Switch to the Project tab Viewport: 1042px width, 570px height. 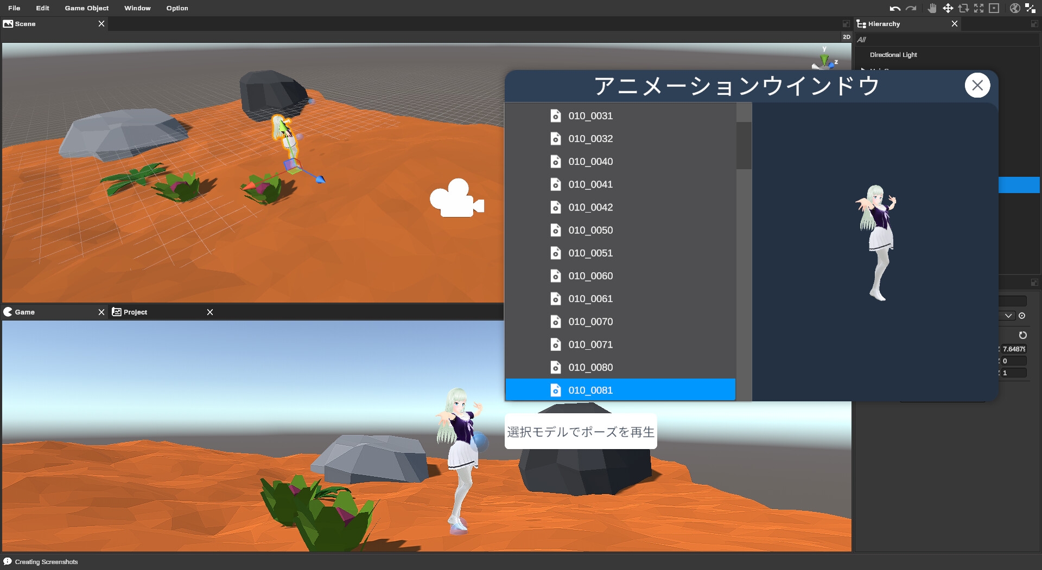pos(135,312)
